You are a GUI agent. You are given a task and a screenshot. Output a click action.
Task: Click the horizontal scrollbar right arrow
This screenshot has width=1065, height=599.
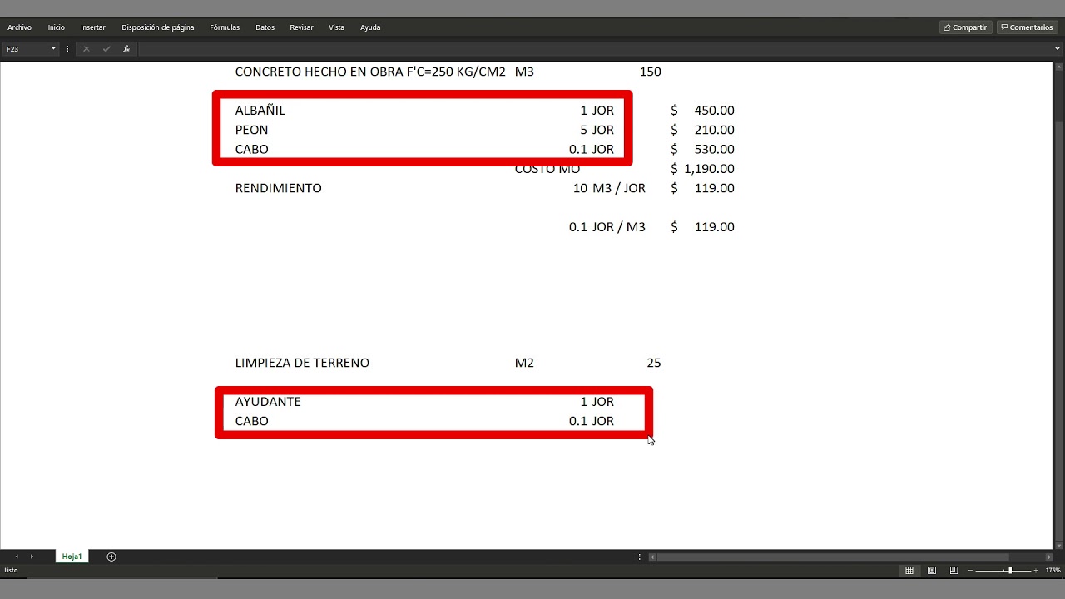pos(1048,557)
